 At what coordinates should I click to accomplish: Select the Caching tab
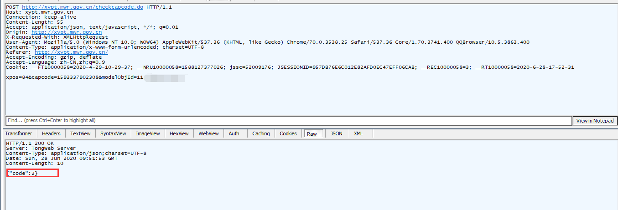pyautogui.click(x=261, y=133)
